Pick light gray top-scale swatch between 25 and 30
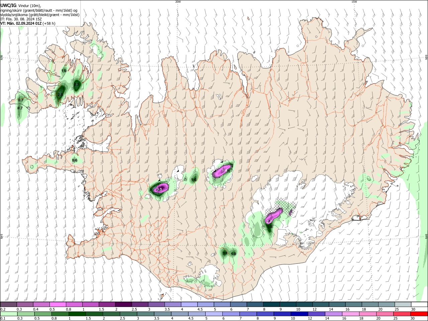Screen dimensions: 428x321 click(x=403, y=305)
